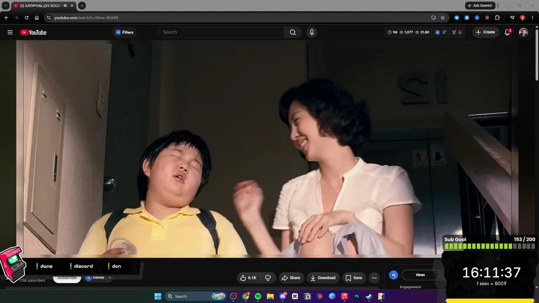Open the media controls icon in Chrome toolbar
The width and height of the screenshot is (539, 303).
pyautogui.click(x=512, y=18)
